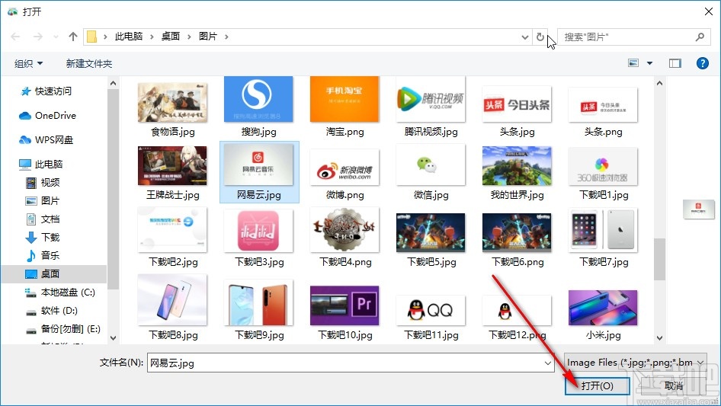Expand the file name history dropdown
The image size is (721, 406).
[548, 363]
